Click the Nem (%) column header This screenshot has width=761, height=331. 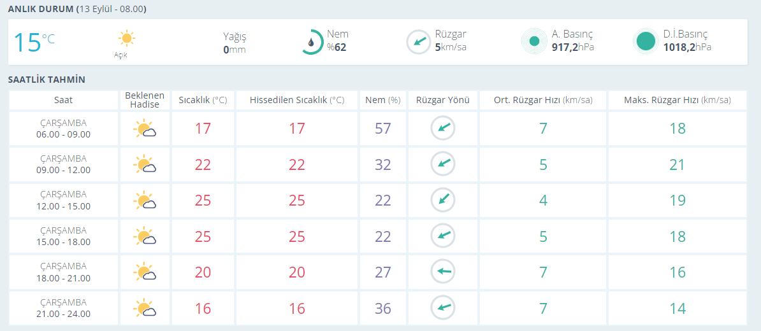click(383, 101)
